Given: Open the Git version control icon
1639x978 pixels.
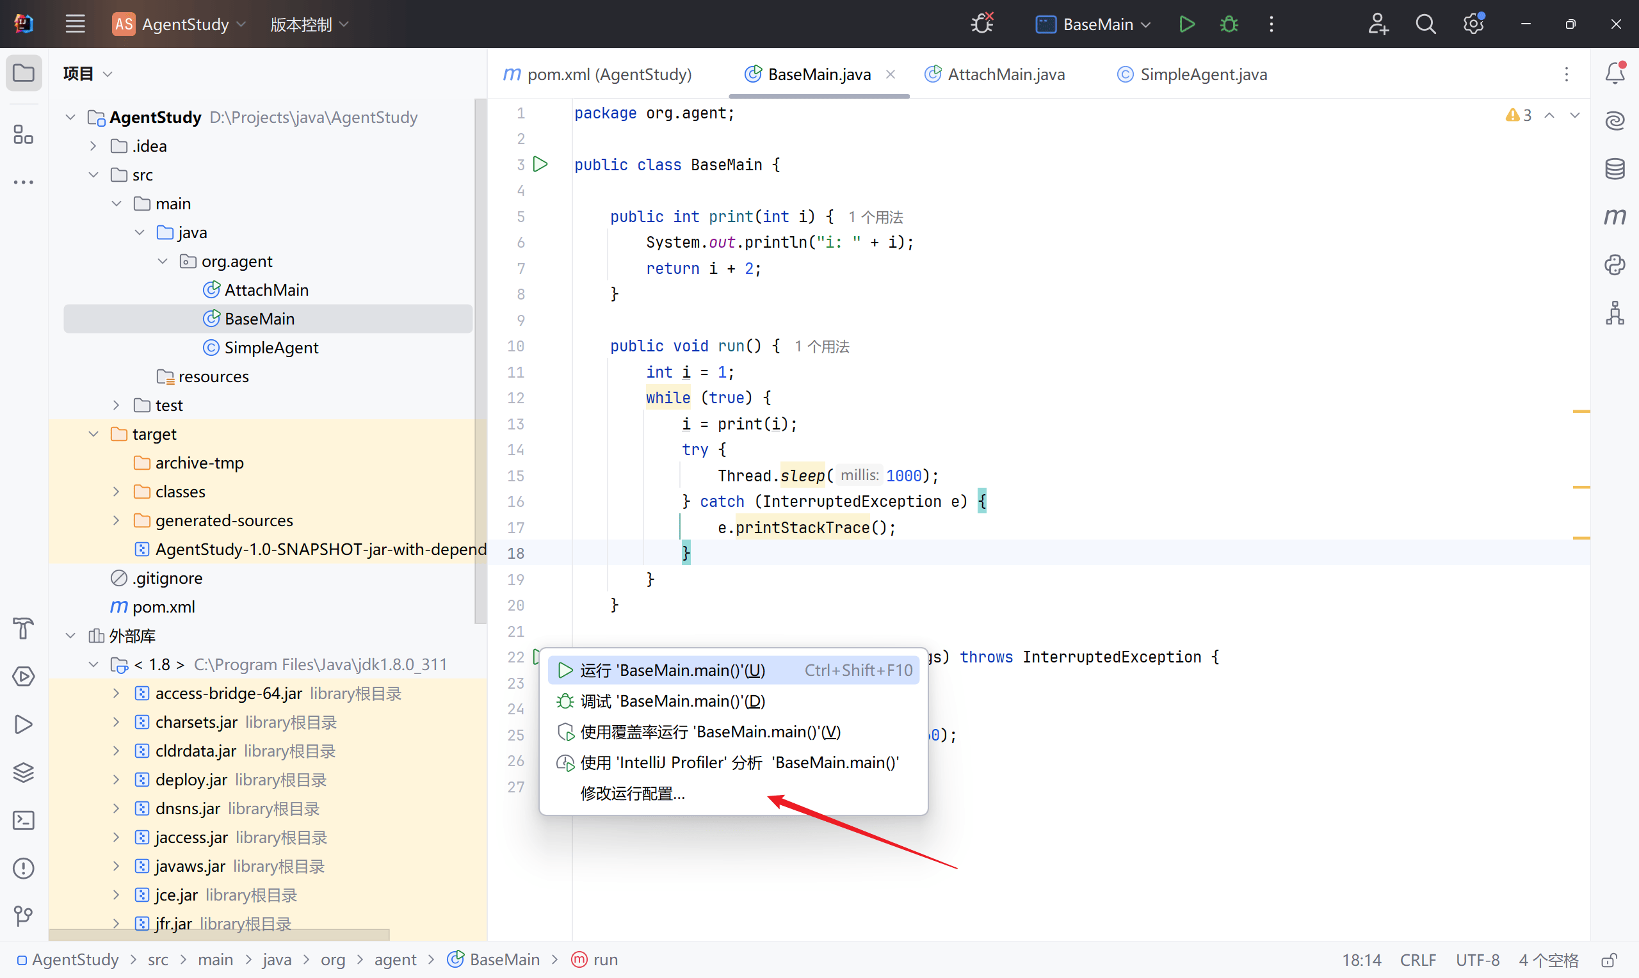Looking at the screenshot, I should pos(24,916).
